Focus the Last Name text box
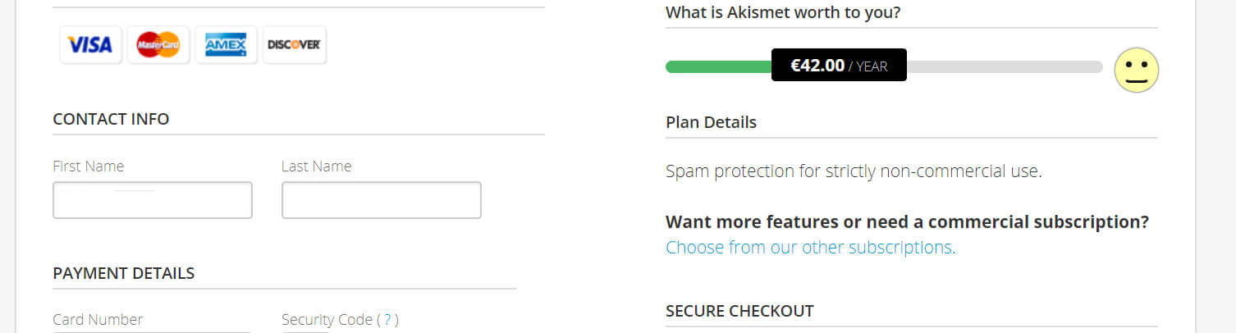 pos(381,200)
